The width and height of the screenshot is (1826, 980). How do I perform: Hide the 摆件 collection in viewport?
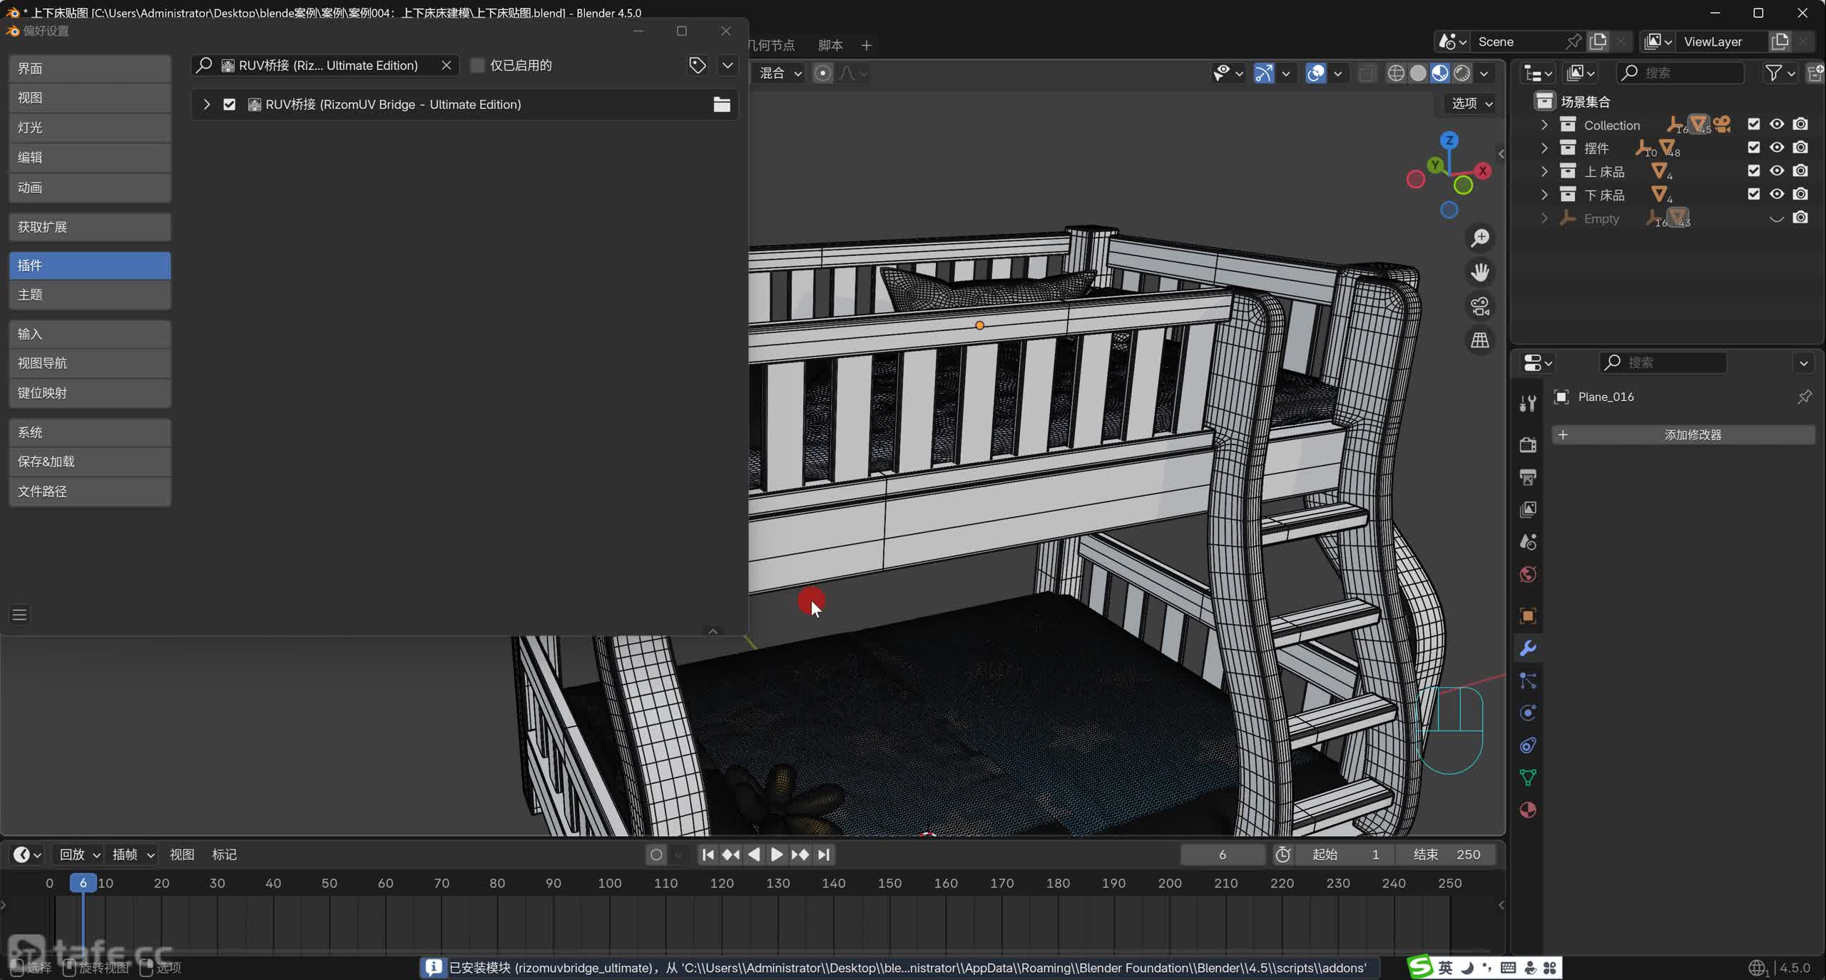tap(1777, 148)
